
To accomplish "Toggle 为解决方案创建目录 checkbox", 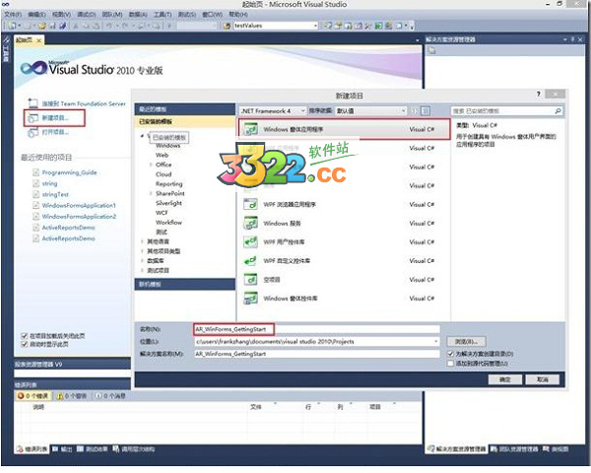I will [450, 354].
